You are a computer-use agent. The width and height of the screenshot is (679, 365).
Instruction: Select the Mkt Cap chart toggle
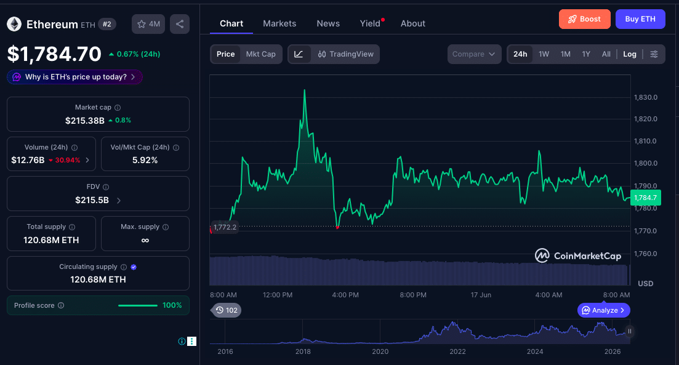(260, 54)
